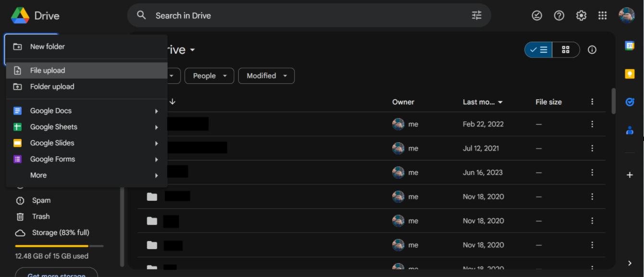Click the File size column header
The height and width of the screenshot is (277, 644).
tap(548, 102)
